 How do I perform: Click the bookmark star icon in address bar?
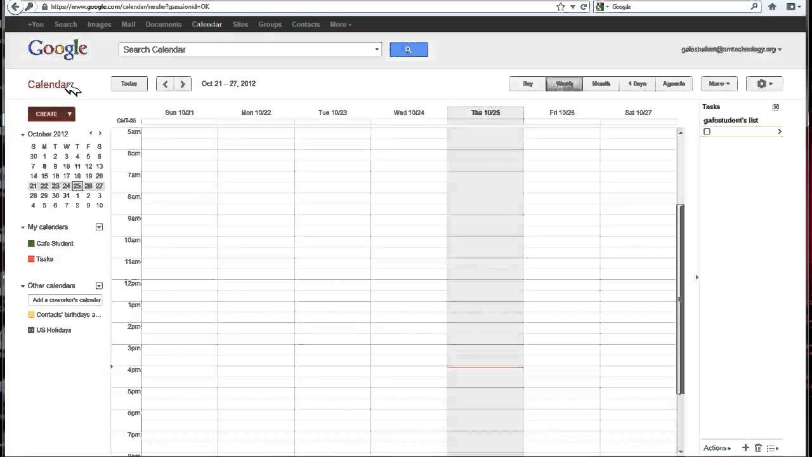click(x=560, y=6)
